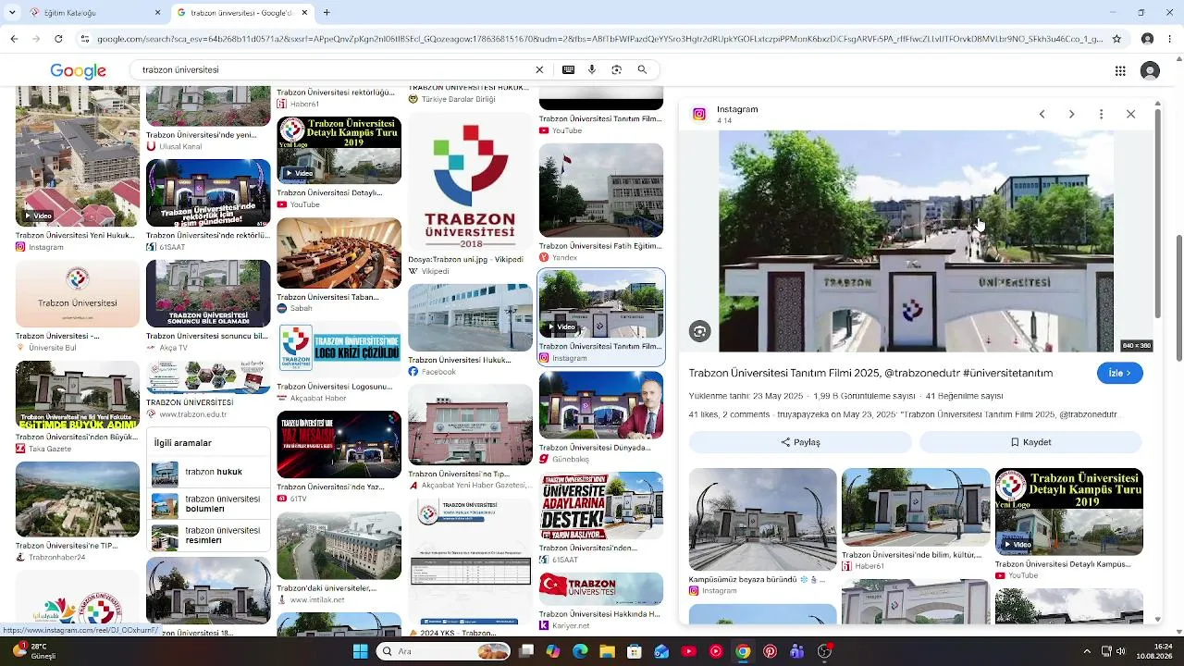Search by image with Google Lens
The height and width of the screenshot is (666, 1184).
coord(617,70)
